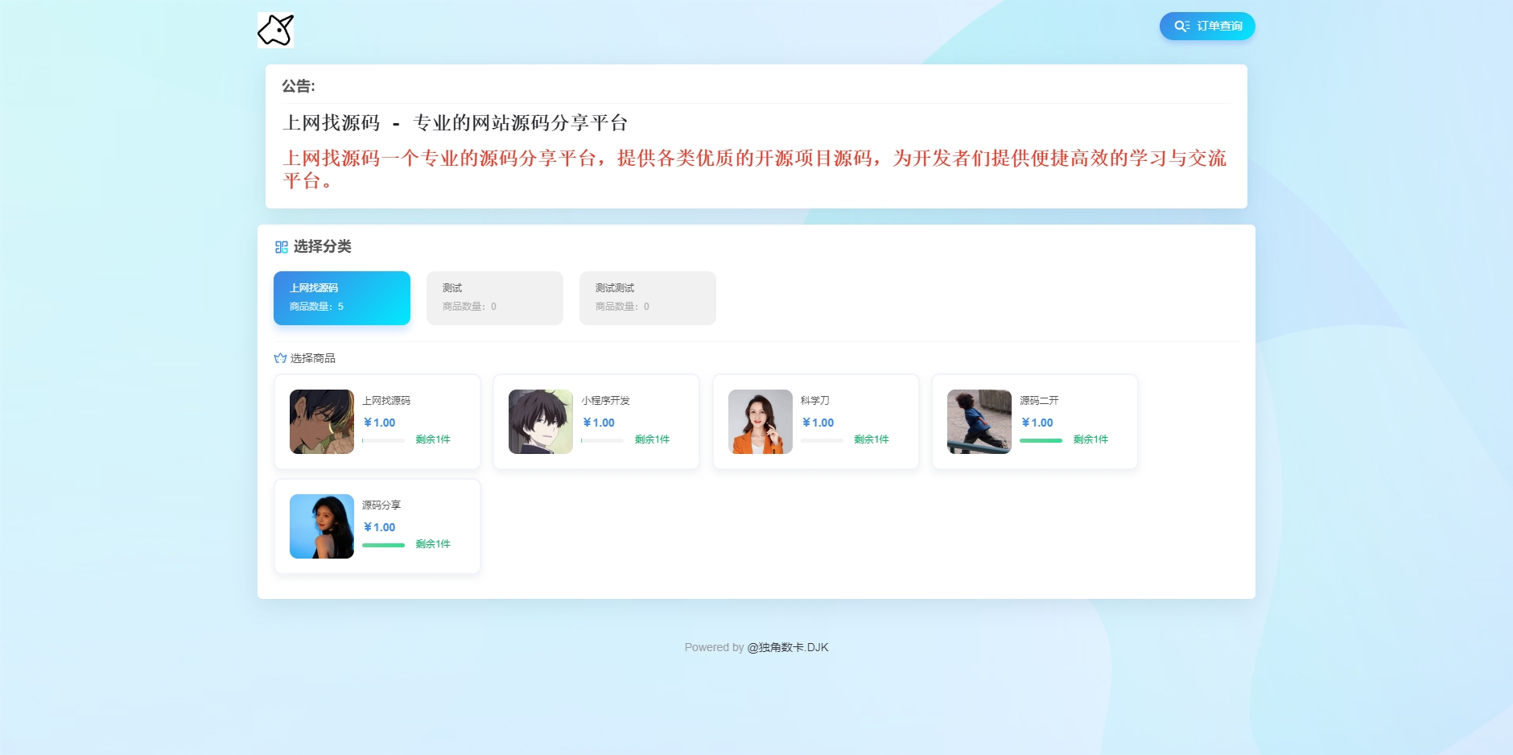The height and width of the screenshot is (755, 1513).
Task: Switch to the 测试测试 category
Action: [x=647, y=298]
